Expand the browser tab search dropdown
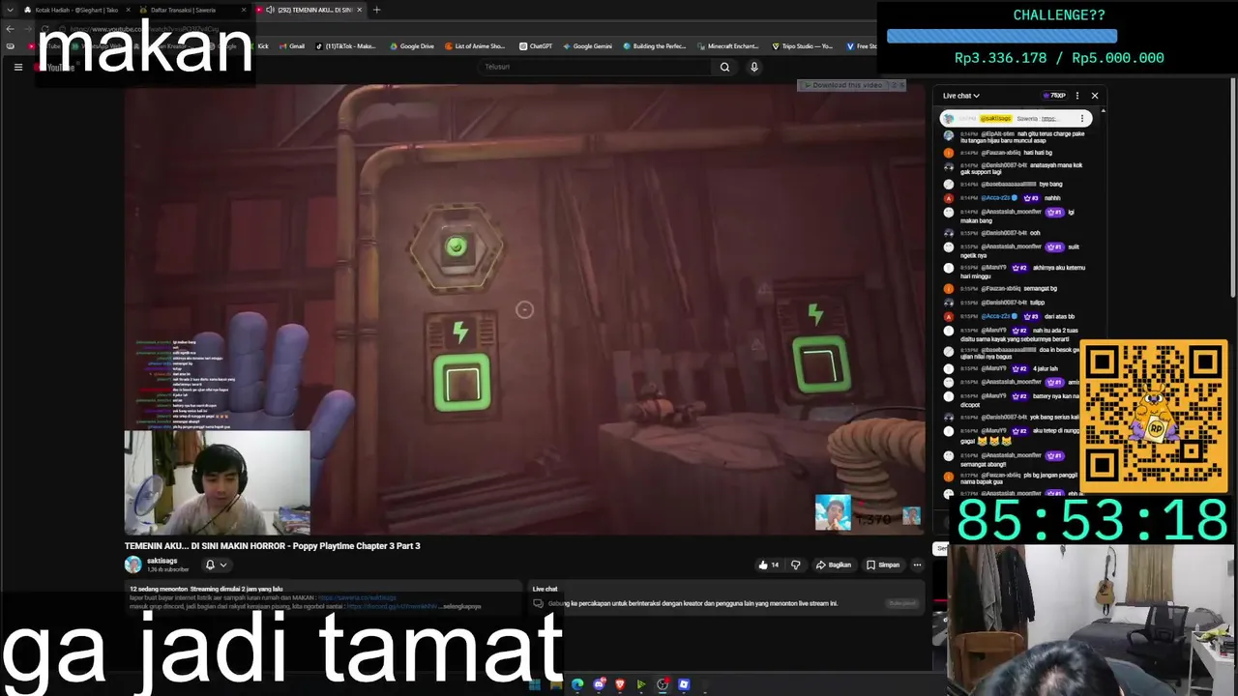Image resolution: width=1238 pixels, height=696 pixels. [x=10, y=10]
